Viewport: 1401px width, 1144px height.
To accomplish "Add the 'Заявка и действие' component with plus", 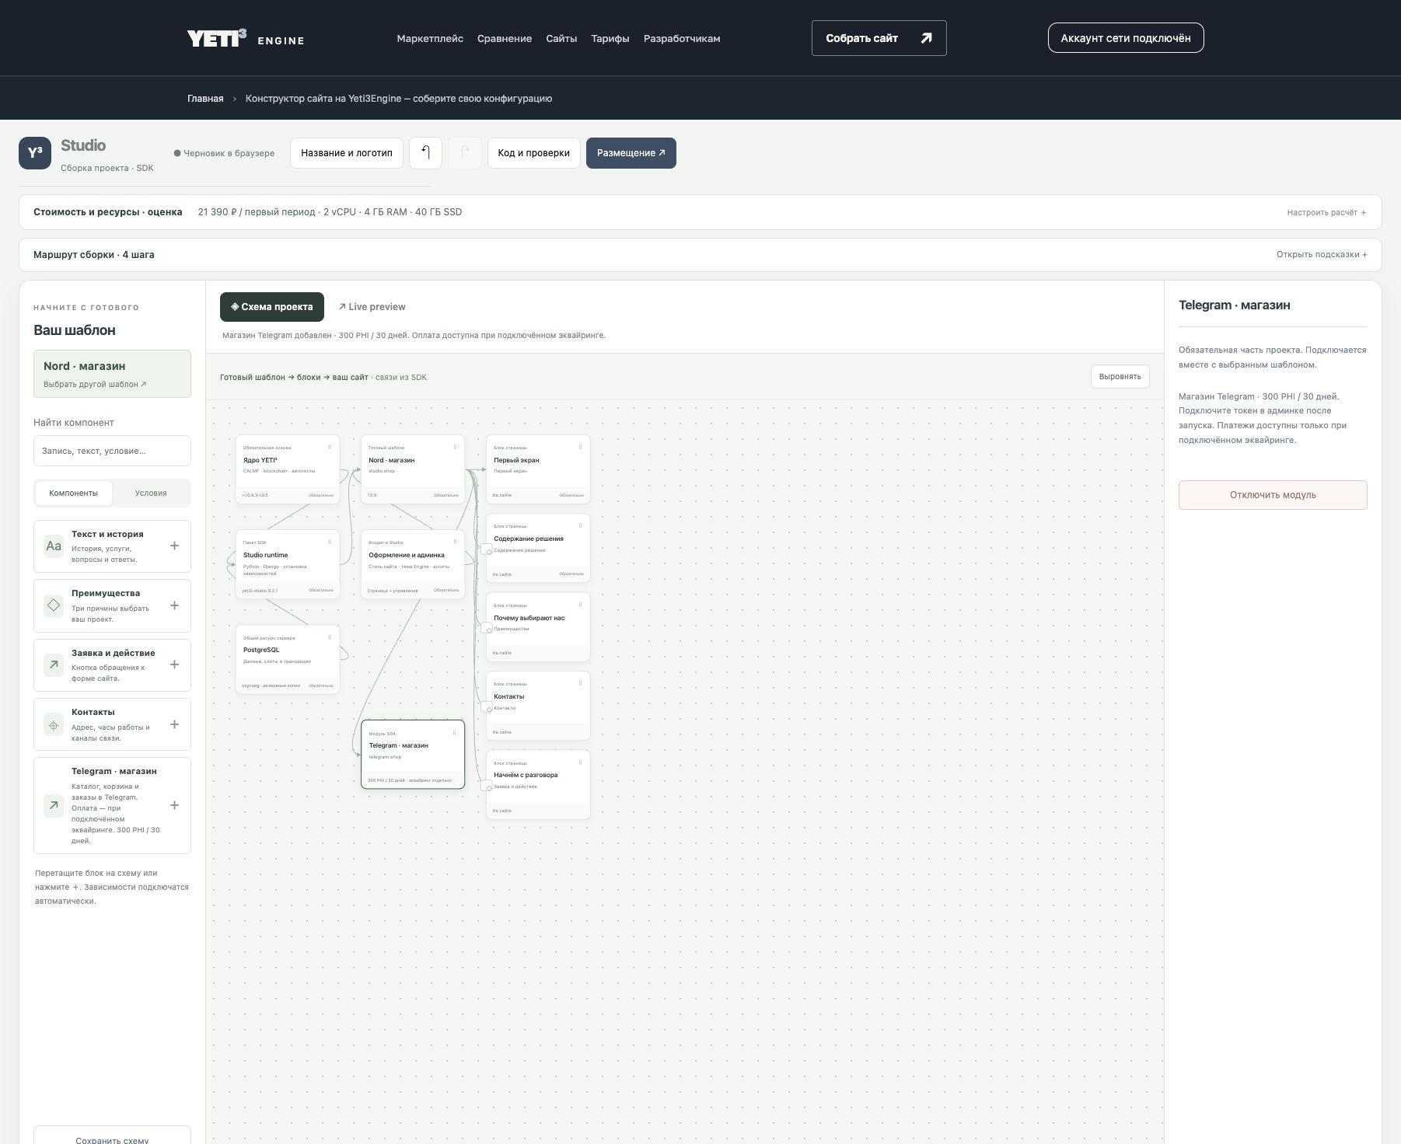I will (x=174, y=664).
